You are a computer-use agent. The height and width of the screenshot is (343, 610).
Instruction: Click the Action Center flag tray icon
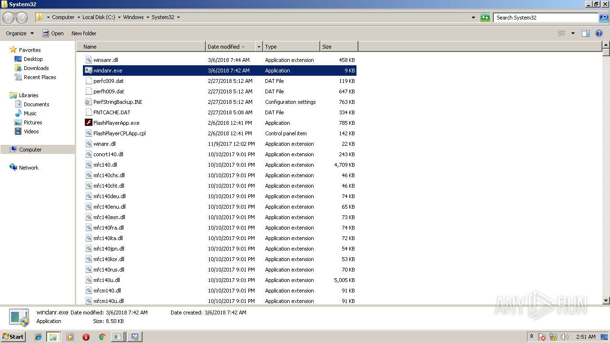pyautogui.click(x=542, y=337)
